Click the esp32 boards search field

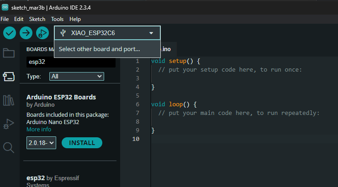click(x=71, y=62)
